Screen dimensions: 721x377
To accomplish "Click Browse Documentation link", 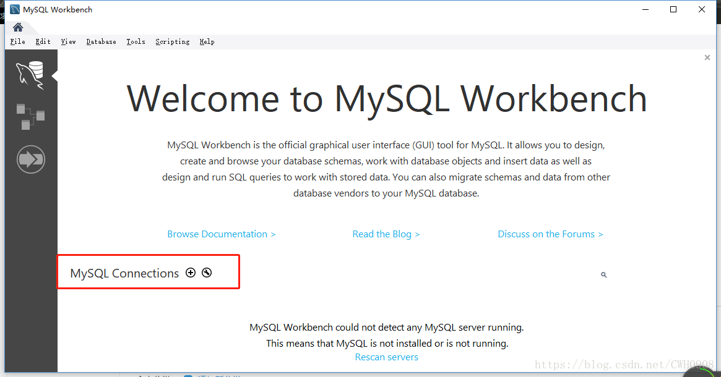I will click(221, 234).
